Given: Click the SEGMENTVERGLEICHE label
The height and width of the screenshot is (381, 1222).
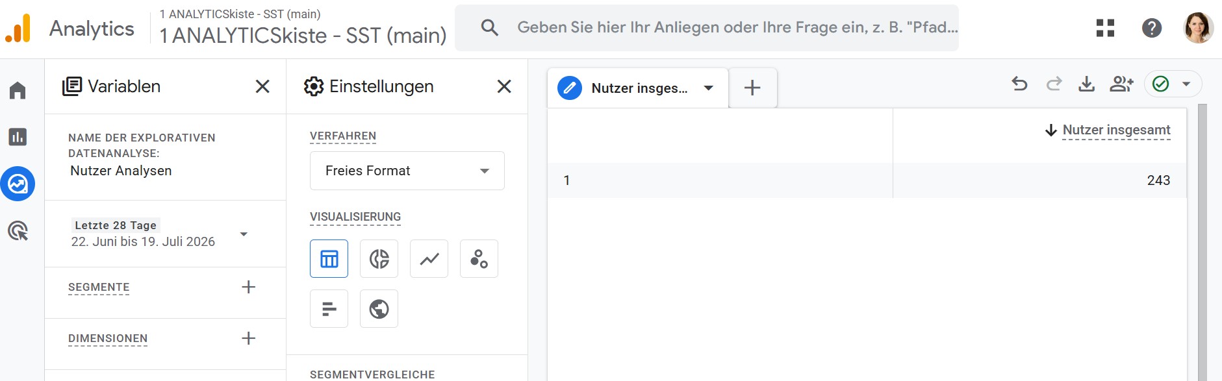Looking at the screenshot, I should point(372,375).
